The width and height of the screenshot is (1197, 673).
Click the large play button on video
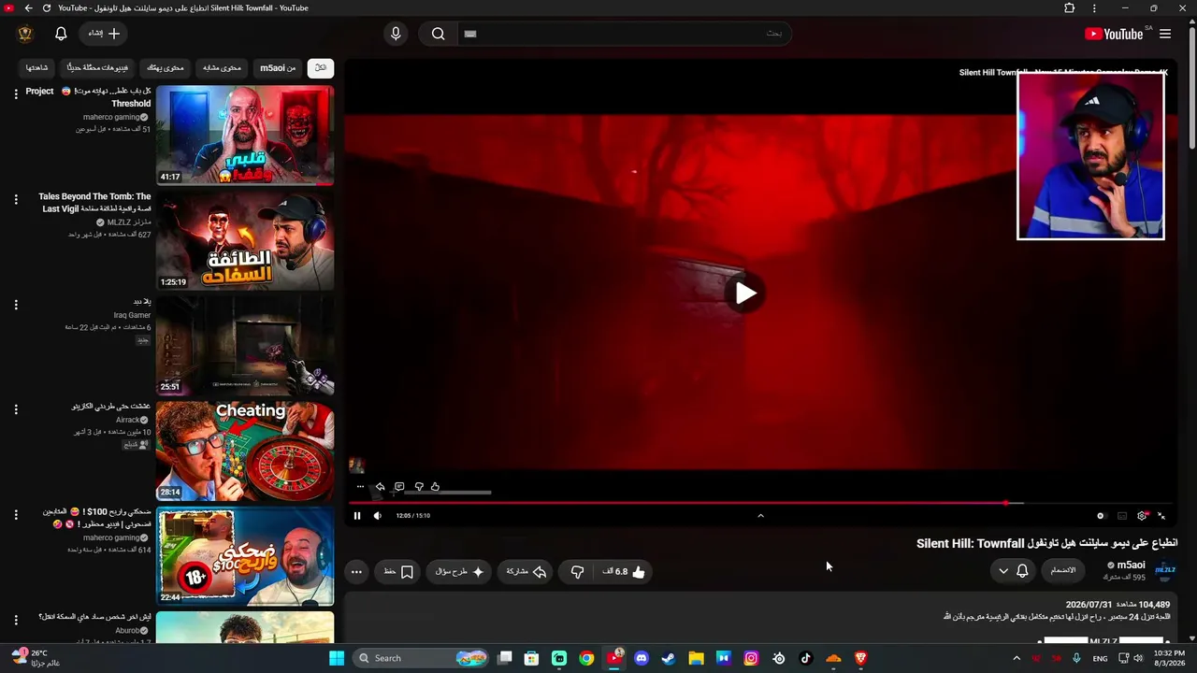[745, 294]
